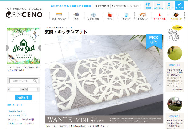Open the Web Magazine menu item
Screen dimensions: 188x129
coord(176,16)
